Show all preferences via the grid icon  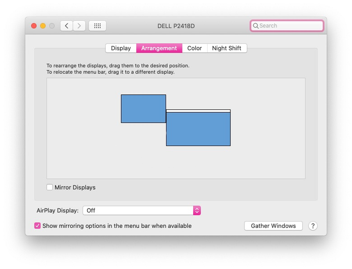[x=98, y=26]
